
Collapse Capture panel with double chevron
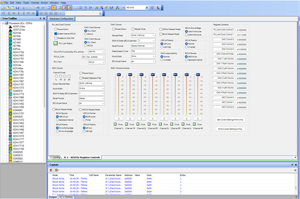295,170
